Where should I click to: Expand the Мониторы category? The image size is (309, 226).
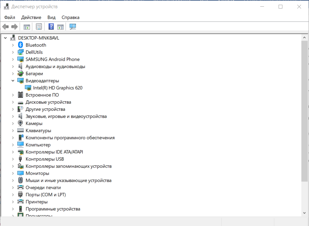13,173
